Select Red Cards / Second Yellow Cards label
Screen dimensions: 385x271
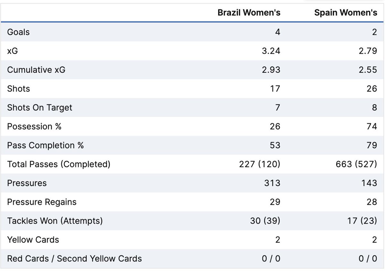74,259
